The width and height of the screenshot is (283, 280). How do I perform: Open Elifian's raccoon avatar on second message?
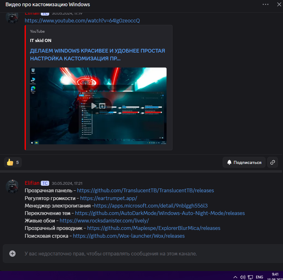click(12, 187)
